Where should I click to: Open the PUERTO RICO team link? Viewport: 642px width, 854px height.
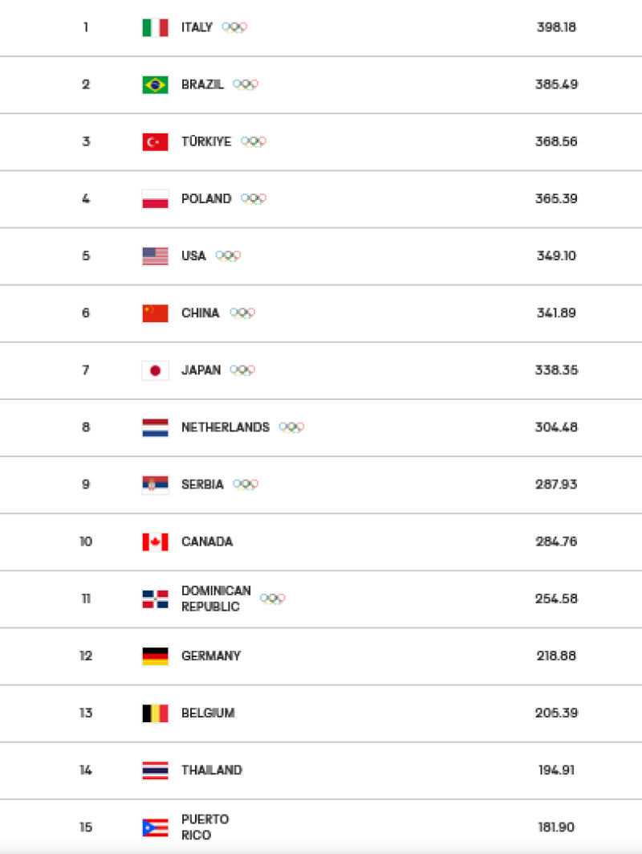click(x=205, y=827)
